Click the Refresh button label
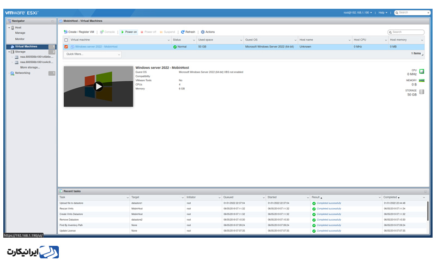Screen dimensions: 436x260 [x=190, y=32]
